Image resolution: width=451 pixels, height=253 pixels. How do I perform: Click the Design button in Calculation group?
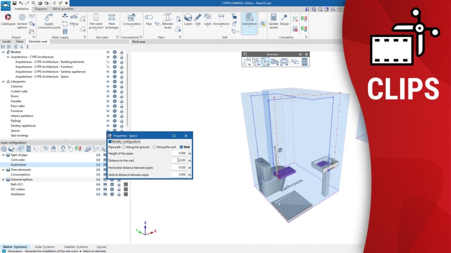pyautogui.click(x=285, y=20)
